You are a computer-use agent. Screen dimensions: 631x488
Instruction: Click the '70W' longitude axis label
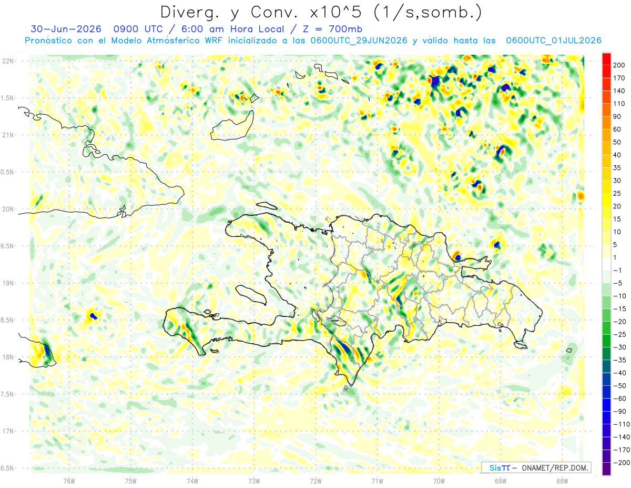tap(439, 481)
